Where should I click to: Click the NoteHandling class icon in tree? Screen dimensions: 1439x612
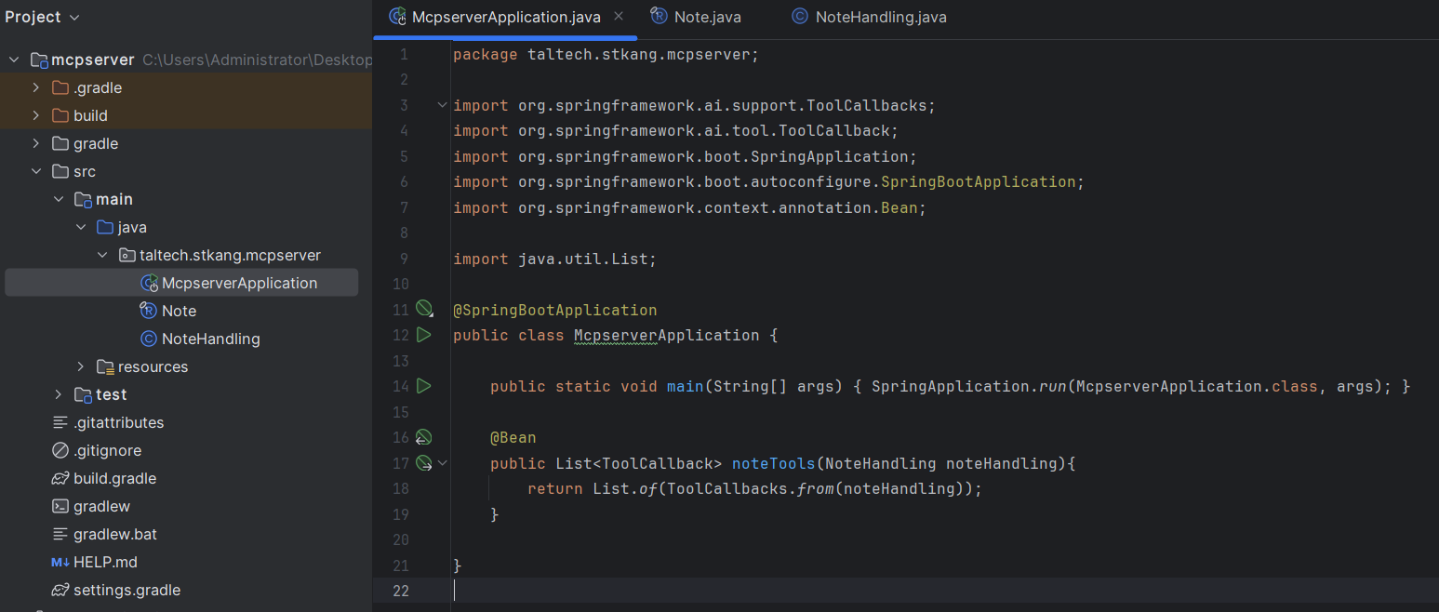point(148,339)
